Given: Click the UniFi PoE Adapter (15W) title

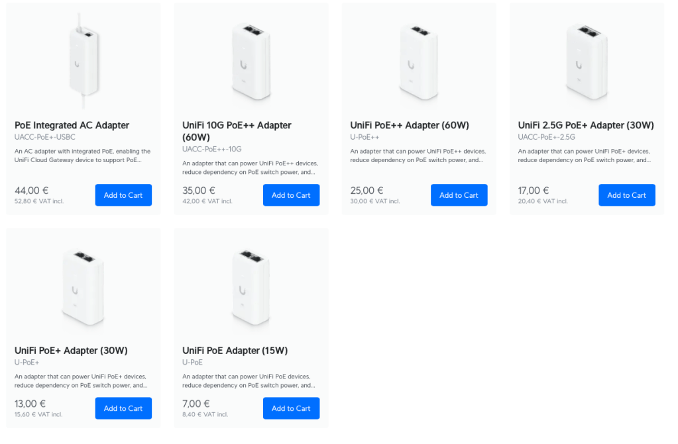Looking at the screenshot, I should coord(235,351).
